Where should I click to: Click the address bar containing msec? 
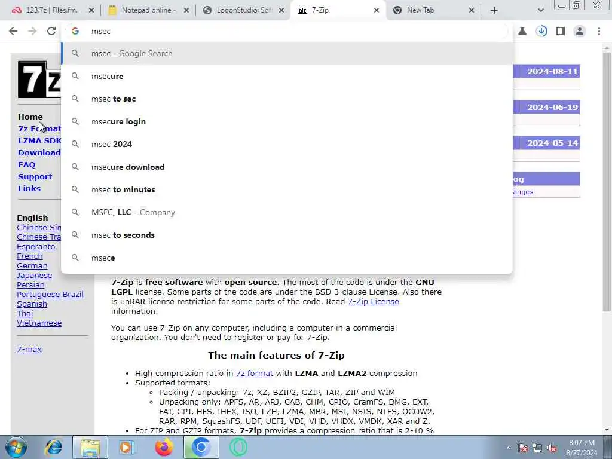click(x=287, y=31)
